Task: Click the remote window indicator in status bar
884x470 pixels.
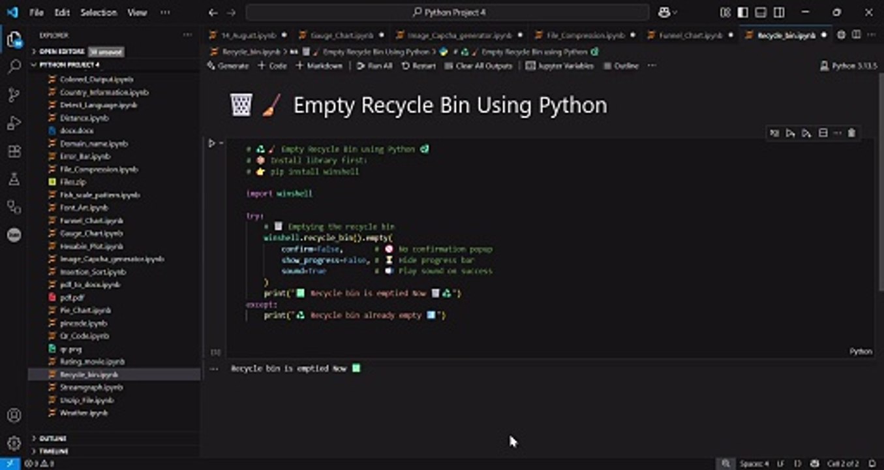Action: pyautogui.click(x=9, y=463)
